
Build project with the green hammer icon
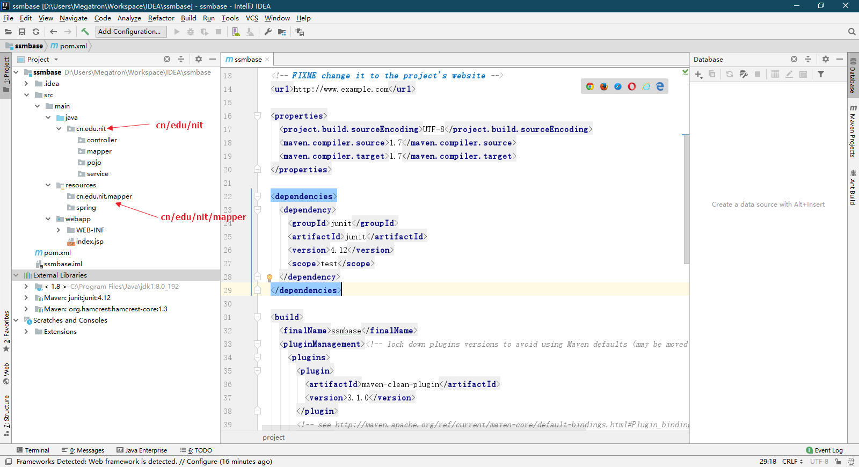pyautogui.click(x=85, y=32)
